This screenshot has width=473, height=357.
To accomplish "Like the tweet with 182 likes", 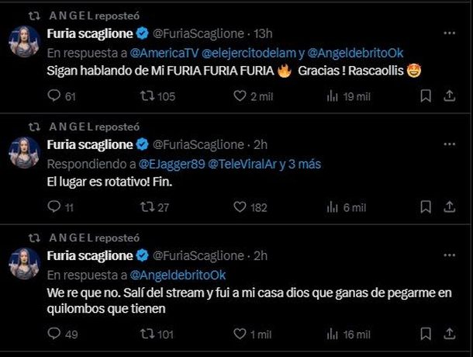I will click(x=240, y=207).
